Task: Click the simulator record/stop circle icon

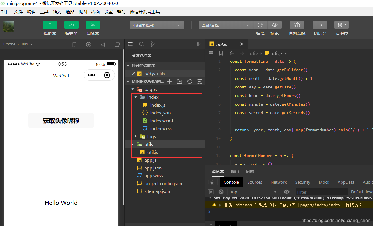Action: click(x=89, y=44)
